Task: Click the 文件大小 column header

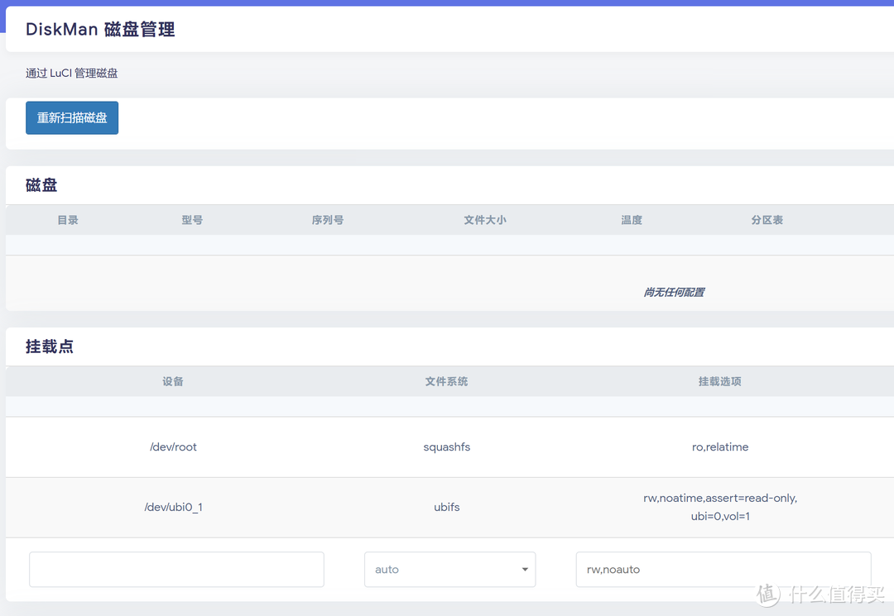Action: tap(485, 219)
